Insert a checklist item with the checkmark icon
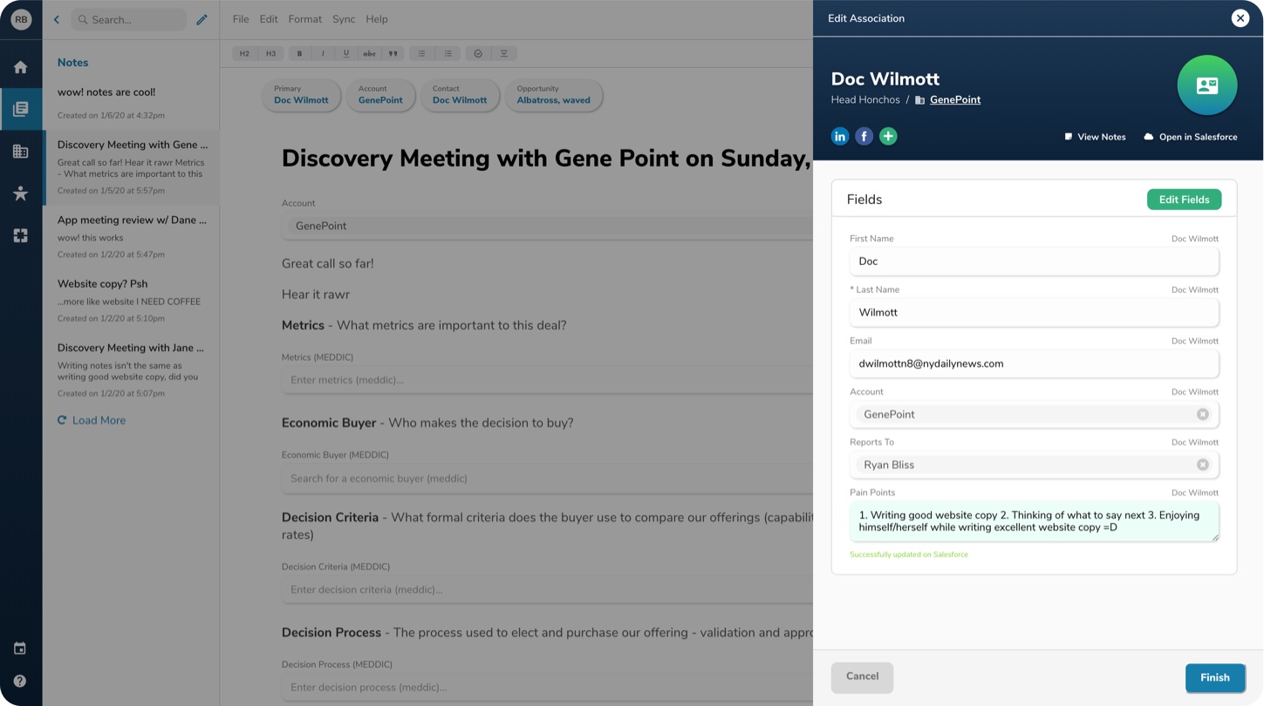Screen dimensions: 1264x706 [x=478, y=54]
